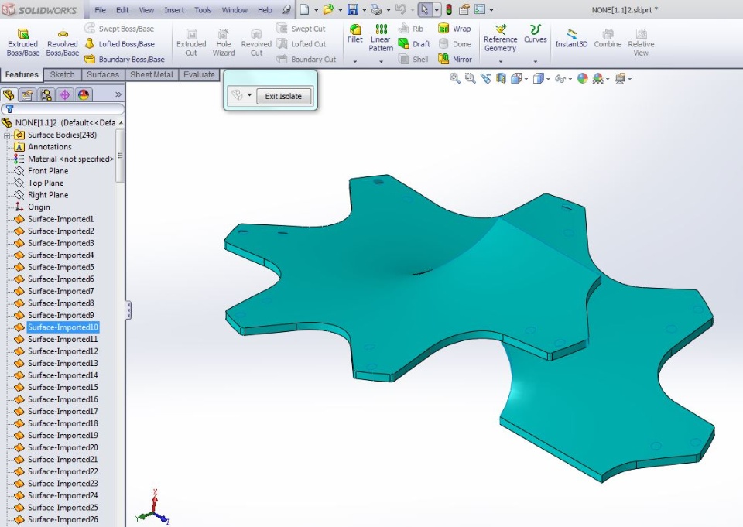The height and width of the screenshot is (527, 743).
Task: Click Display Style cube icon
Action: tap(538, 78)
